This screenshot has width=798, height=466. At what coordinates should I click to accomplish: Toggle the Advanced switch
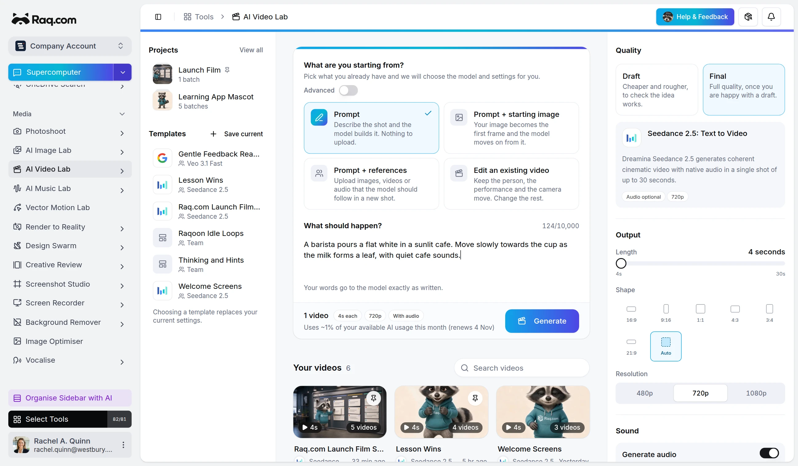point(348,90)
